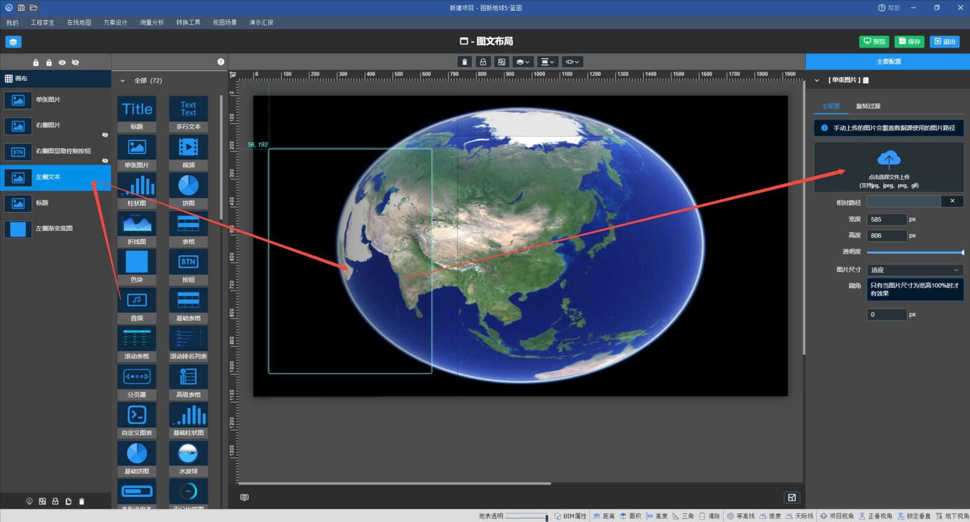Adjust the 透明度 opacity slider
Screen dimensions: 970x522
click(x=915, y=252)
